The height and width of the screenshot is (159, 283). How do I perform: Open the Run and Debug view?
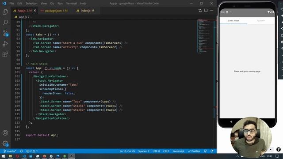[5, 44]
